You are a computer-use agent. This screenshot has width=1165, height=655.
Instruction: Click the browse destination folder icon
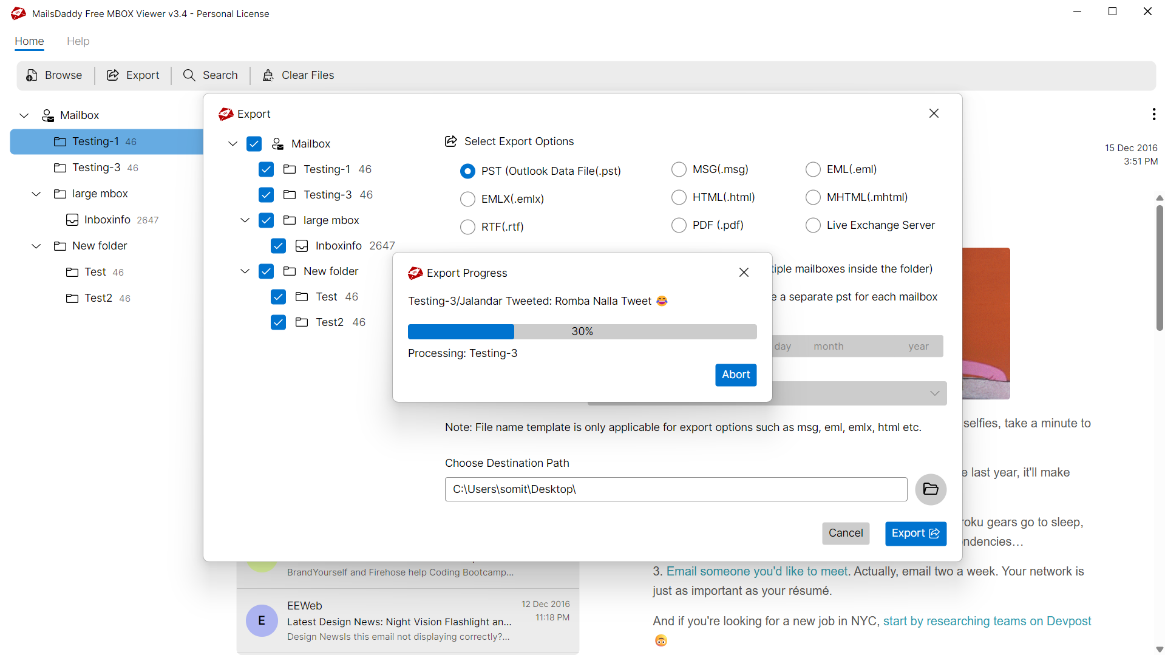pyautogui.click(x=931, y=489)
